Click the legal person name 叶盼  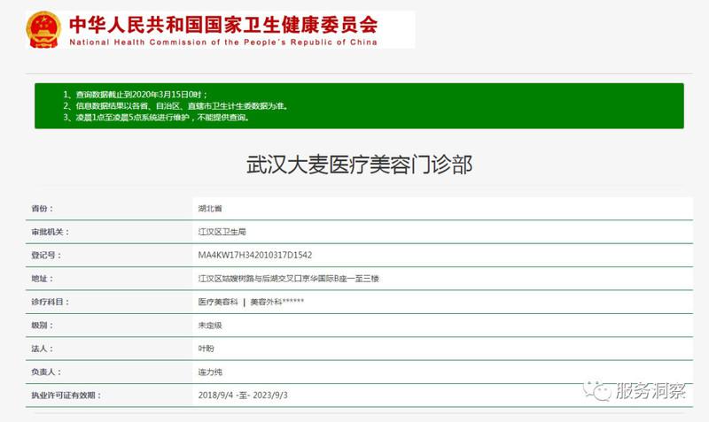pyautogui.click(x=206, y=349)
